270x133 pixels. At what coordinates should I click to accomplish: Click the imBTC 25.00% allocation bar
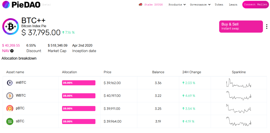(79, 83)
